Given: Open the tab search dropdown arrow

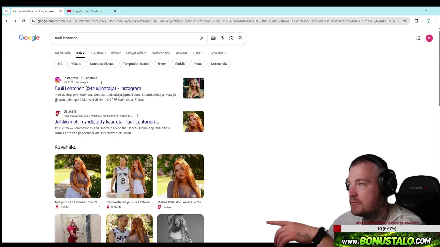Looking at the screenshot, I should pos(6,11).
